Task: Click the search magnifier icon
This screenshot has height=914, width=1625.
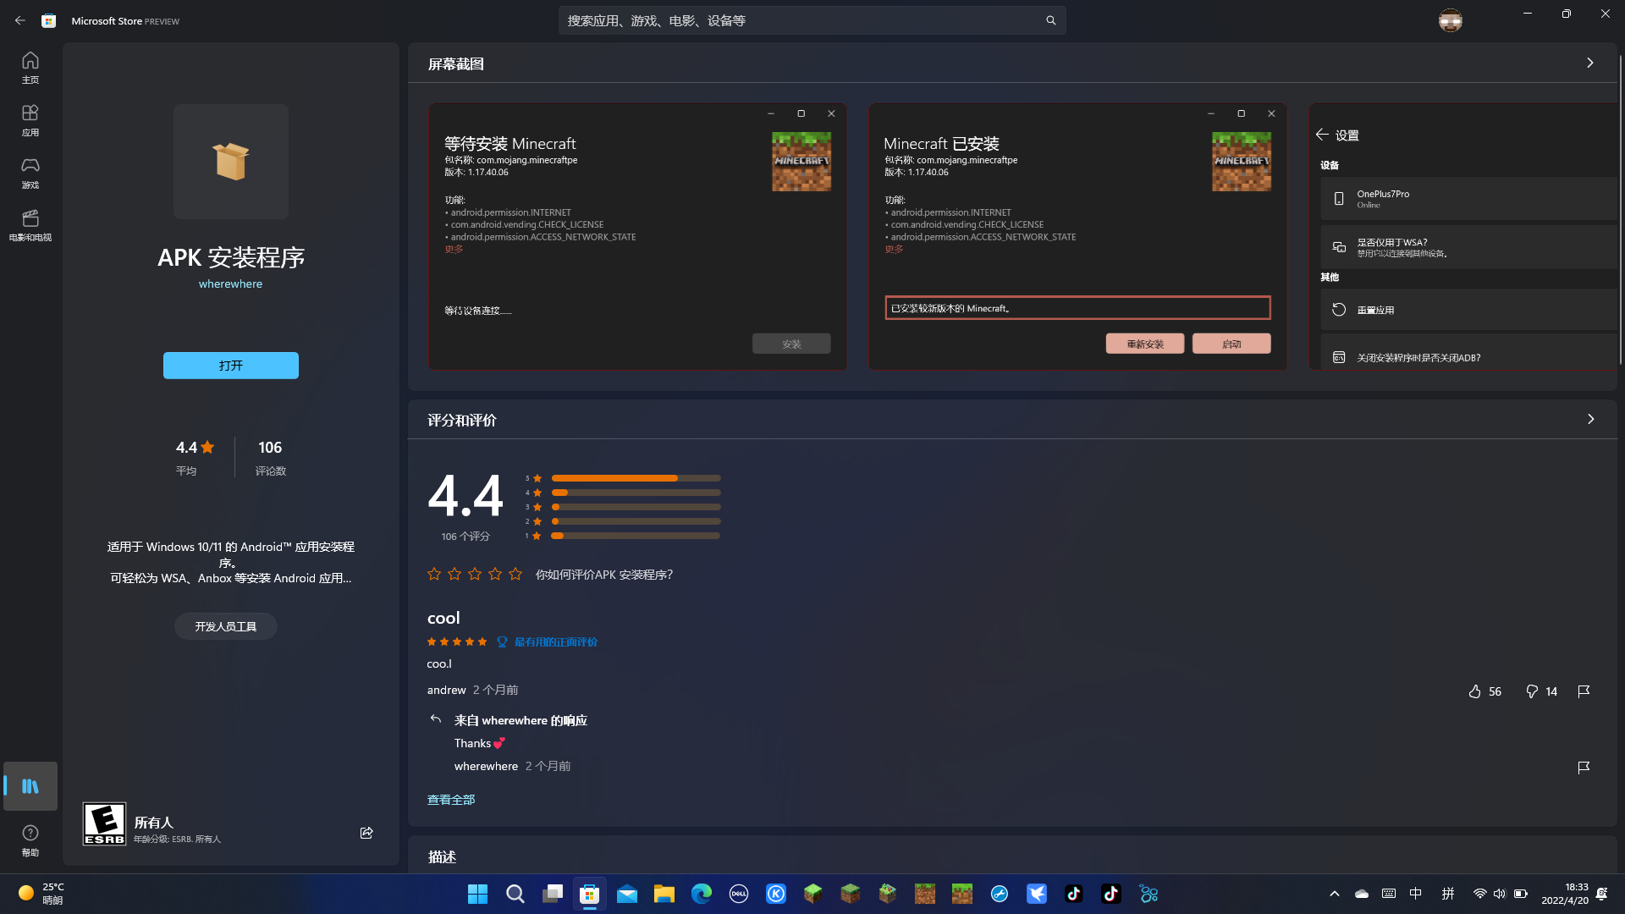Action: pyautogui.click(x=1050, y=20)
